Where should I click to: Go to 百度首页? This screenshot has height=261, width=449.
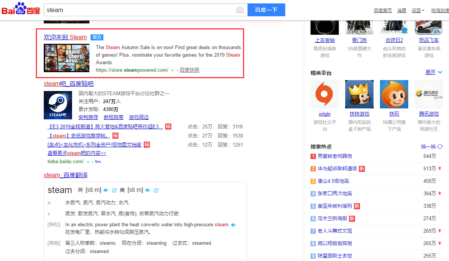(x=383, y=10)
